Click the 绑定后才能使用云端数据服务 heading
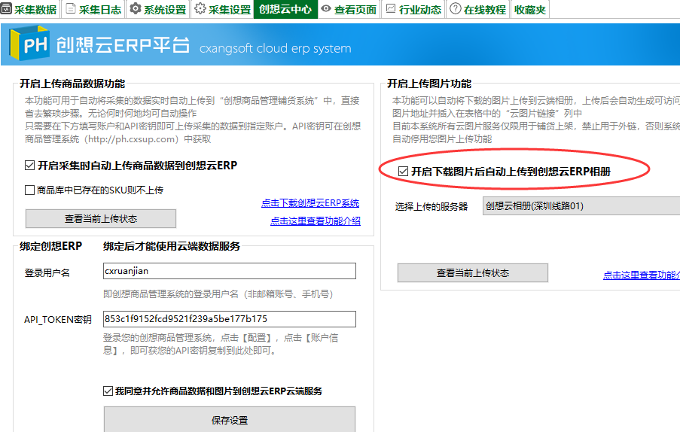The height and width of the screenshot is (432, 680). (171, 246)
